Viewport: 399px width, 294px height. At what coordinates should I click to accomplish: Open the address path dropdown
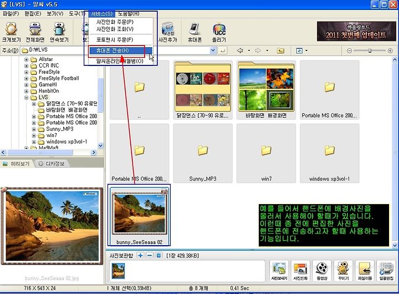pos(213,50)
